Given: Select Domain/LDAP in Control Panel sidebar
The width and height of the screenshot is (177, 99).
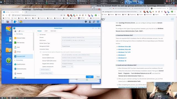Looking at the screenshot, I should (x=23, y=56).
